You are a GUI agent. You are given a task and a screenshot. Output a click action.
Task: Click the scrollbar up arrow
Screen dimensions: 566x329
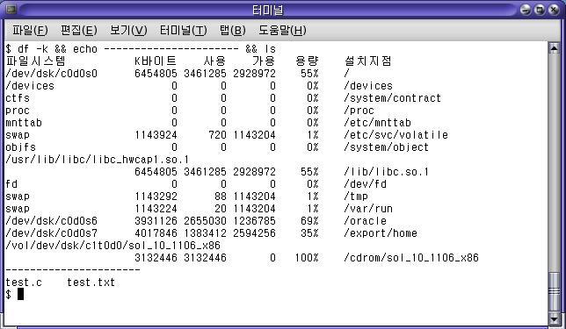[554, 48]
